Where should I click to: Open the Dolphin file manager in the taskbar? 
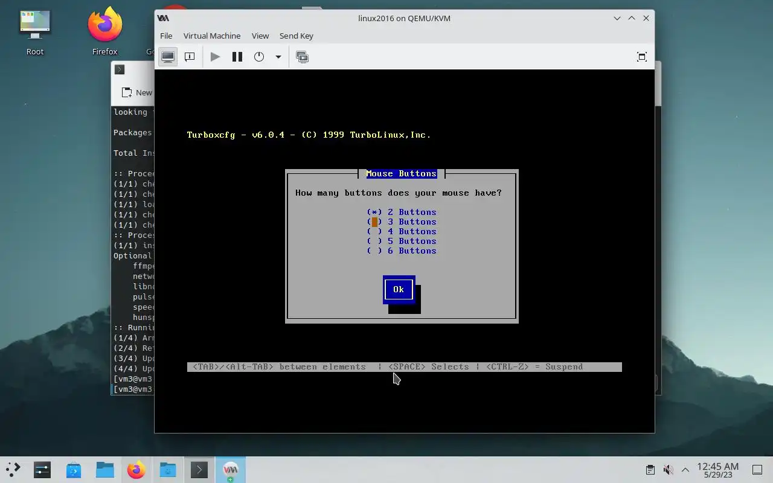point(105,469)
